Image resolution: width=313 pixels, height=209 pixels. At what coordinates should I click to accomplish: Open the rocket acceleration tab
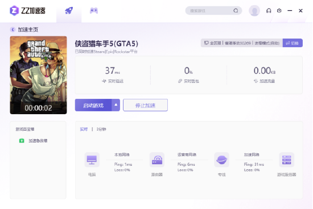(x=69, y=11)
